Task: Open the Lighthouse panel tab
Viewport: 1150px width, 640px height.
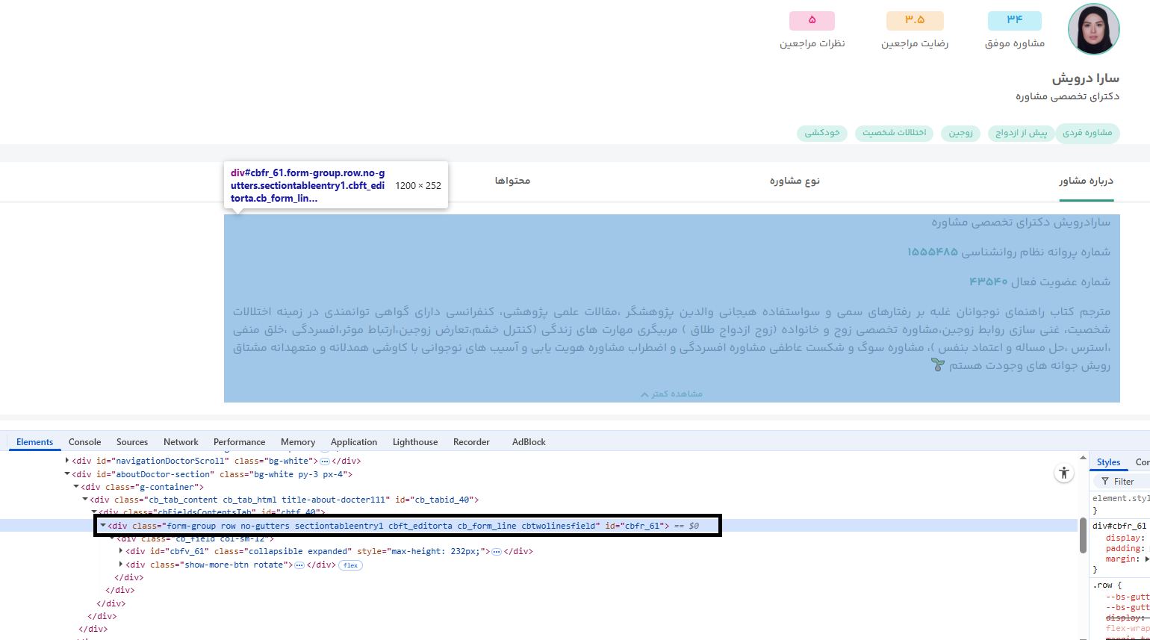Action: [415, 442]
